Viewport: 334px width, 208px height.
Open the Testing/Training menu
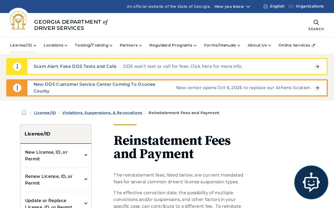pos(94,45)
